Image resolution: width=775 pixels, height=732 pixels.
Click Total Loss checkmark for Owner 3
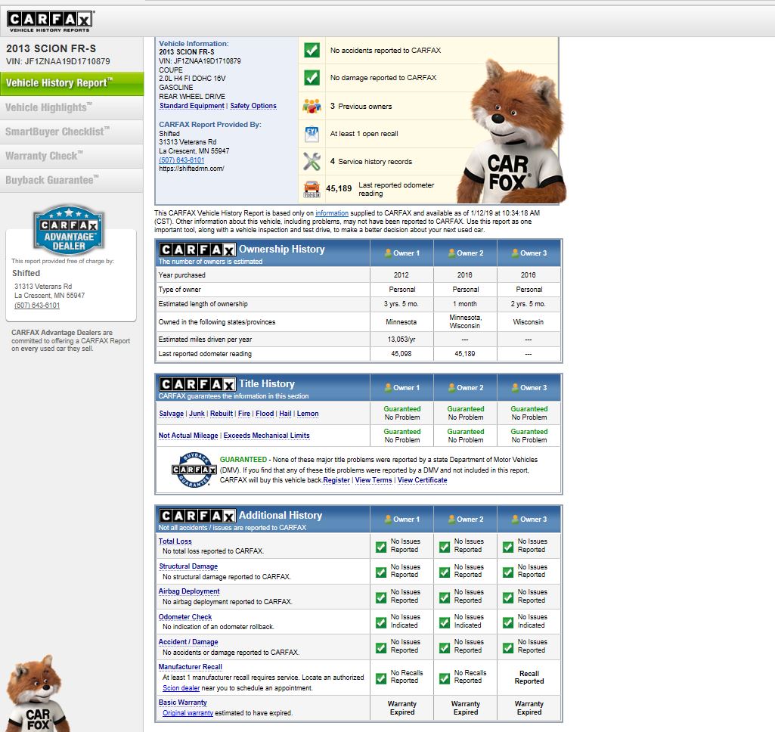(x=508, y=547)
